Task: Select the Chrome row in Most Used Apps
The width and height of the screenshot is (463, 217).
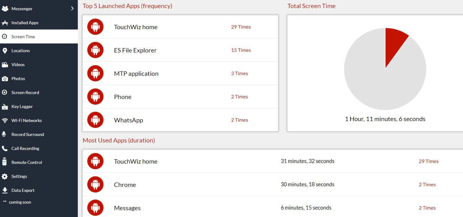Action: [125, 185]
